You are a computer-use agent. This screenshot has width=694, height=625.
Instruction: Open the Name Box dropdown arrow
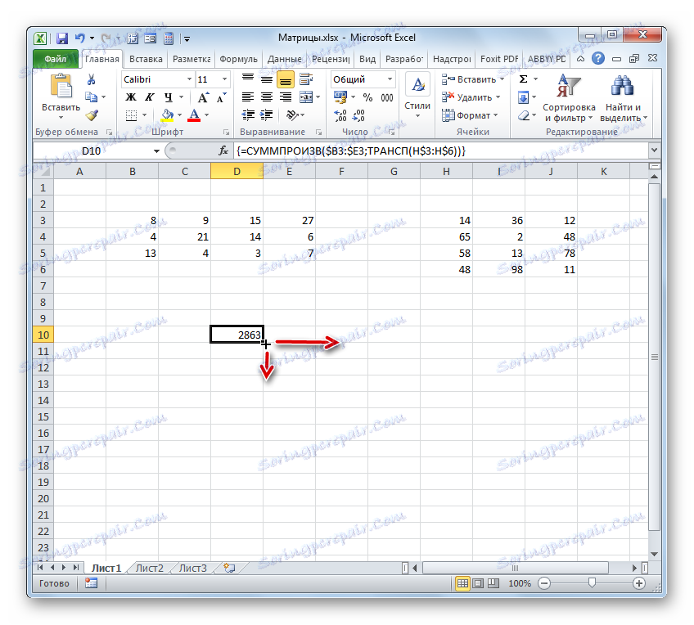point(156,151)
